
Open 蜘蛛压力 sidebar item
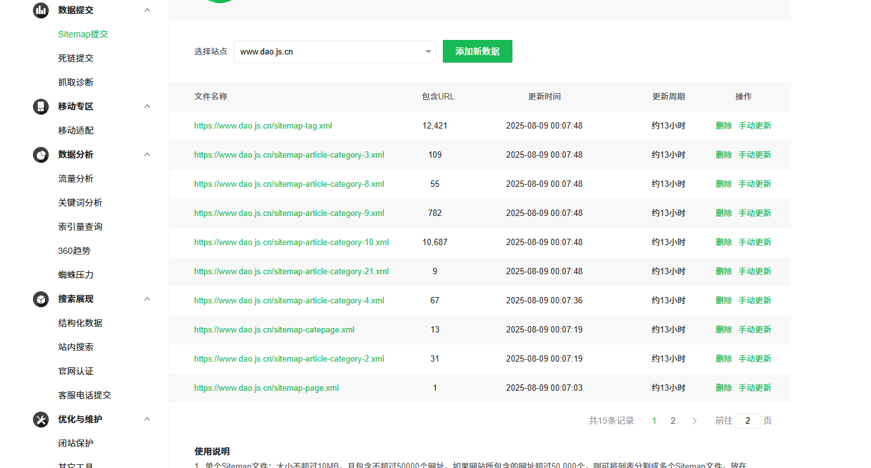click(75, 275)
